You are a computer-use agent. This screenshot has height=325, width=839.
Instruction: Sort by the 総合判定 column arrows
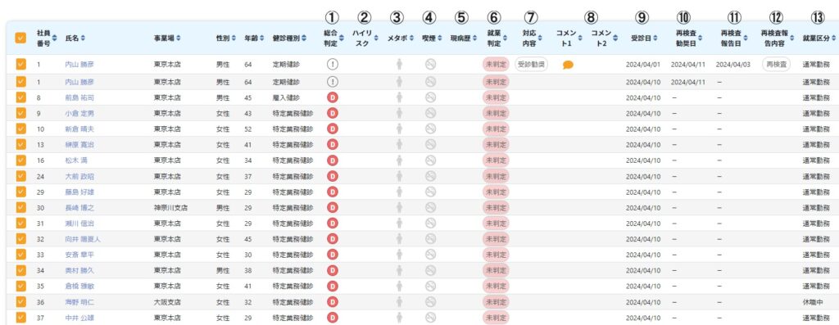click(342, 38)
